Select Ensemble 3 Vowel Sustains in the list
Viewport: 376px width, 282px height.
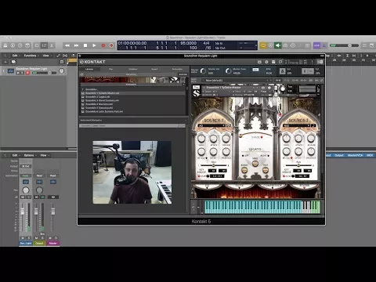(x=134, y=100)
